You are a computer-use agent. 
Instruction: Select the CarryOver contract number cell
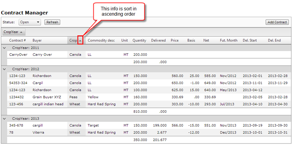point(18,55)
